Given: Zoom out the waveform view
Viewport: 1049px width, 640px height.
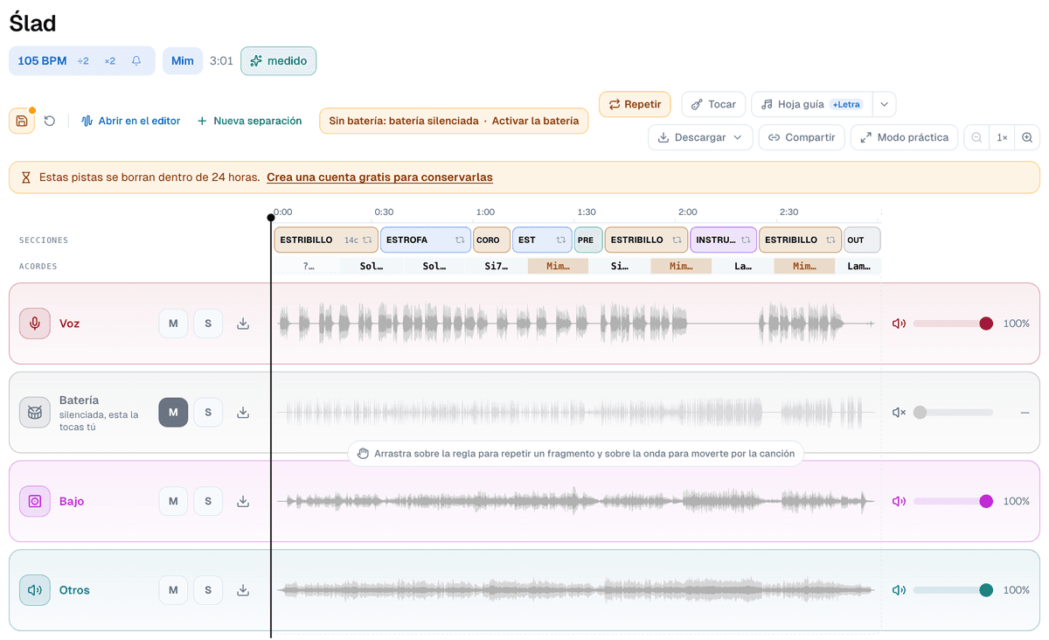Looking at the screenshot, I should [976, 137].
